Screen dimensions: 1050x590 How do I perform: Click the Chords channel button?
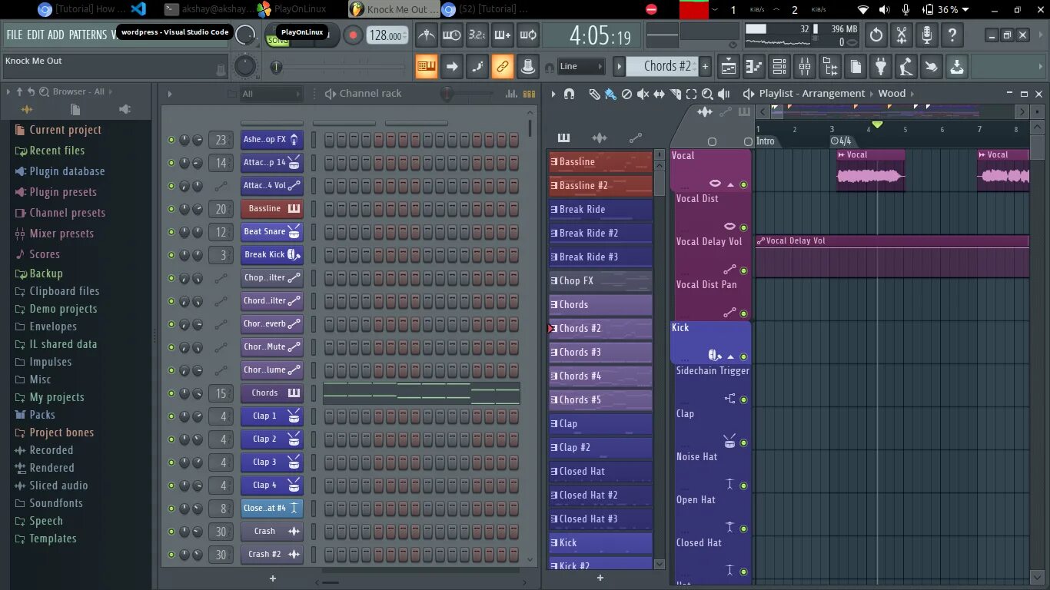coord(272,393)
